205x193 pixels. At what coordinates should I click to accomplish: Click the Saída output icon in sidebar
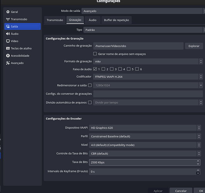[x=8, y=26]
